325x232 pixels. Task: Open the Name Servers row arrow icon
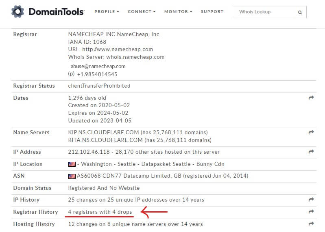click(311, 132)
